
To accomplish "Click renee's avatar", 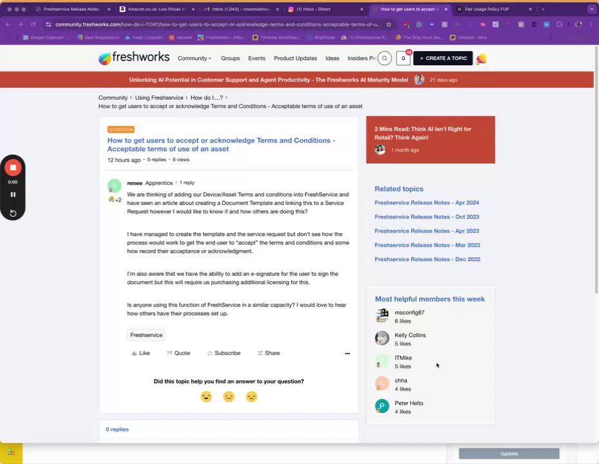I will point(115,186).
